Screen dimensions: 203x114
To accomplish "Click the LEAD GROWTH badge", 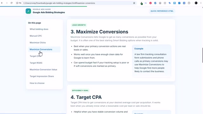I will point(79,25).
